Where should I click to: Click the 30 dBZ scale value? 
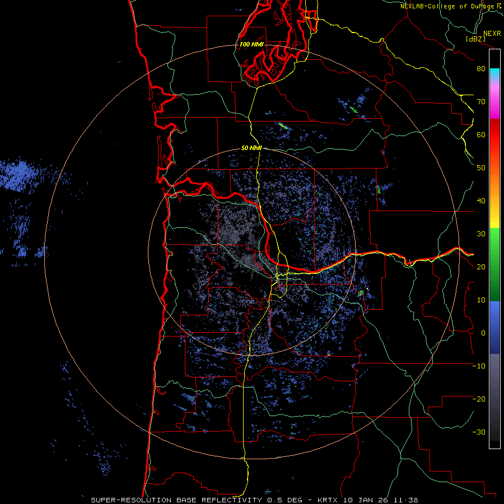coord(481,234)
